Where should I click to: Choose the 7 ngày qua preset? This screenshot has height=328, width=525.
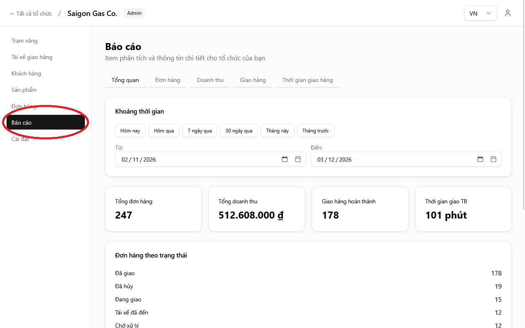[200, 131]
